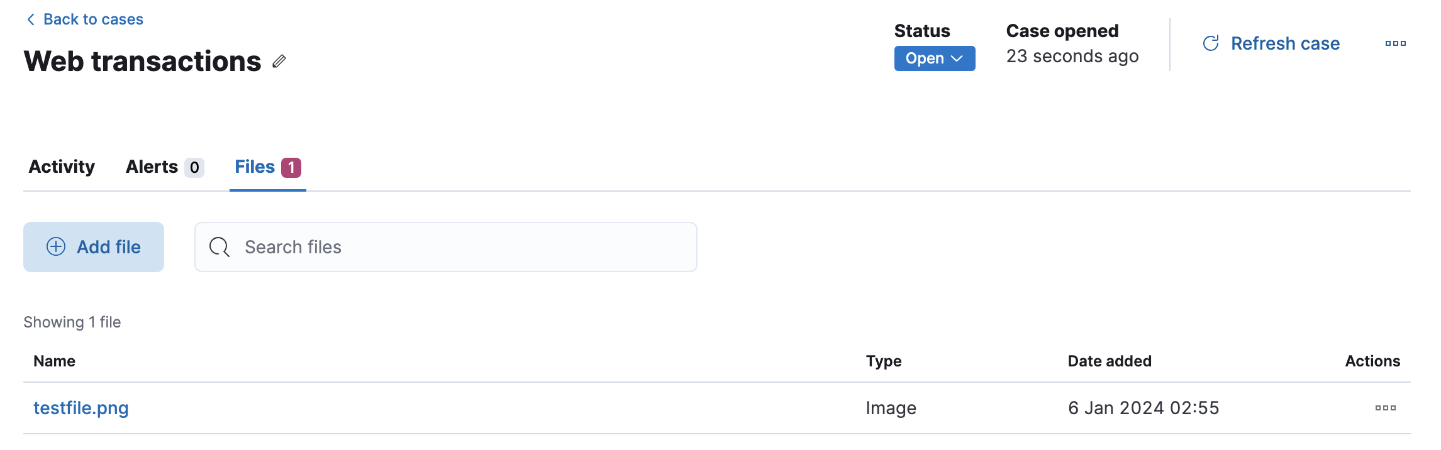Open the case actions ellipsis menu at top

(x=1395, y=43)
